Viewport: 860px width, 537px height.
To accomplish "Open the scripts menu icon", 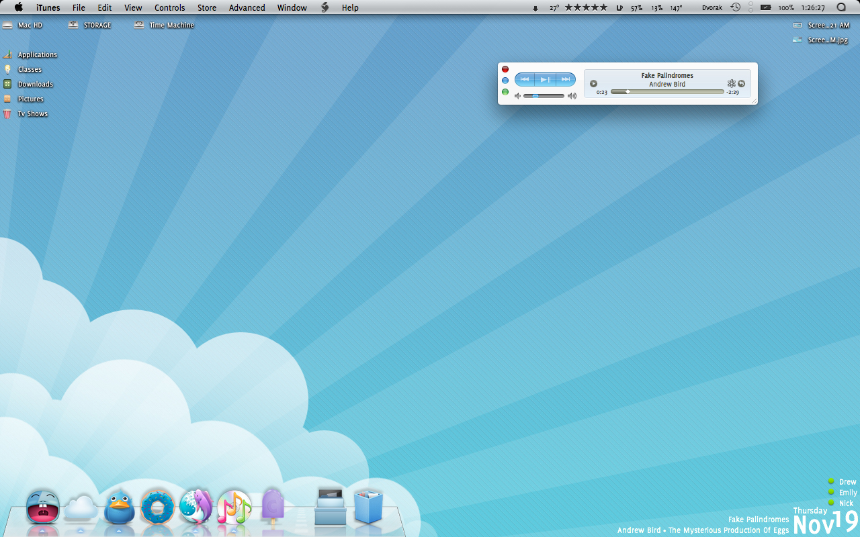I will click(325, 7).
